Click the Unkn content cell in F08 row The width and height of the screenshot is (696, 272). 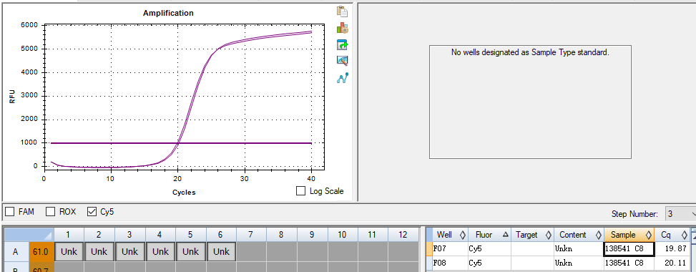(579, 263)
